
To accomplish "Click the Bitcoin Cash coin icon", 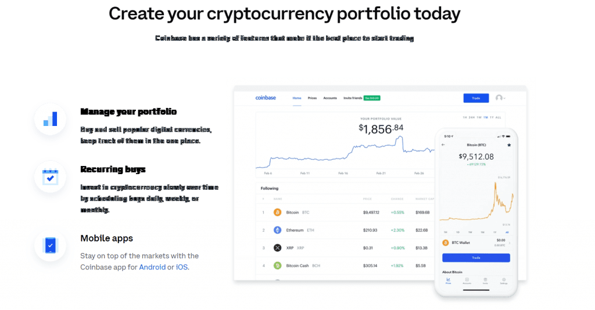I will pyautogui.click(x=277, y=266).
